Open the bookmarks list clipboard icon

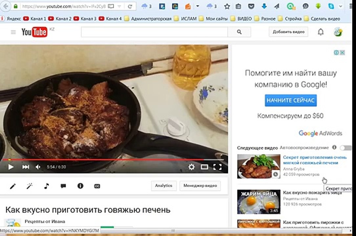tap(238, 6)
